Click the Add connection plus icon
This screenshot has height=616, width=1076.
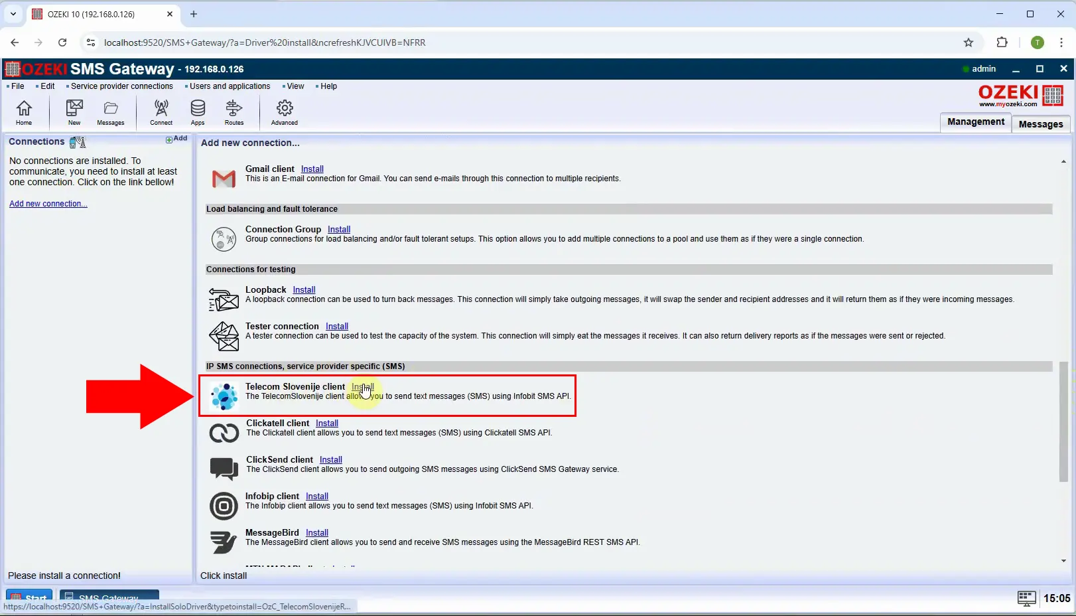169,139
